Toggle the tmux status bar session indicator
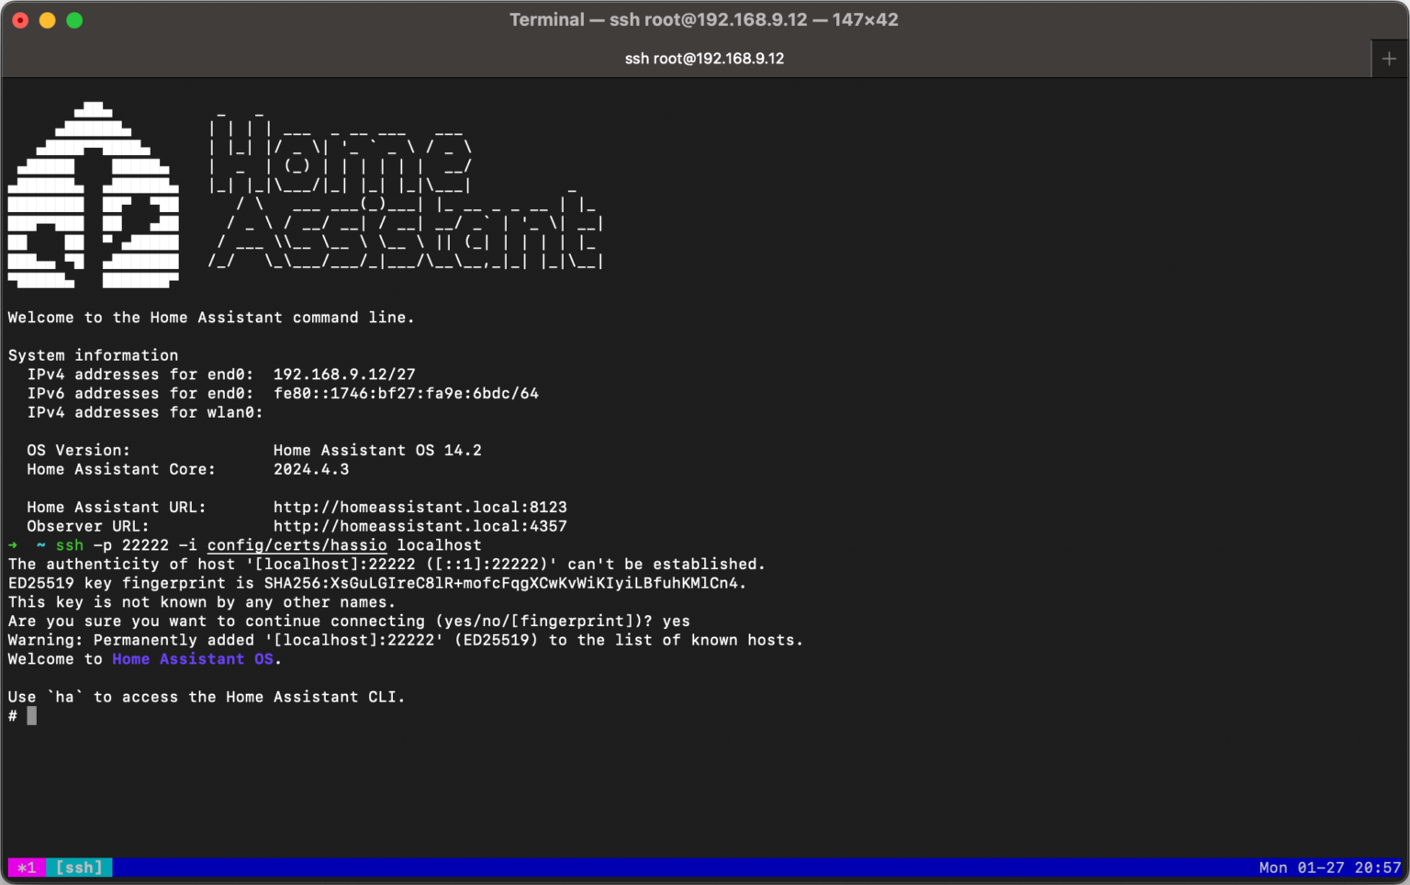Screen dimensions: 1410x885 tap(27, 867)
